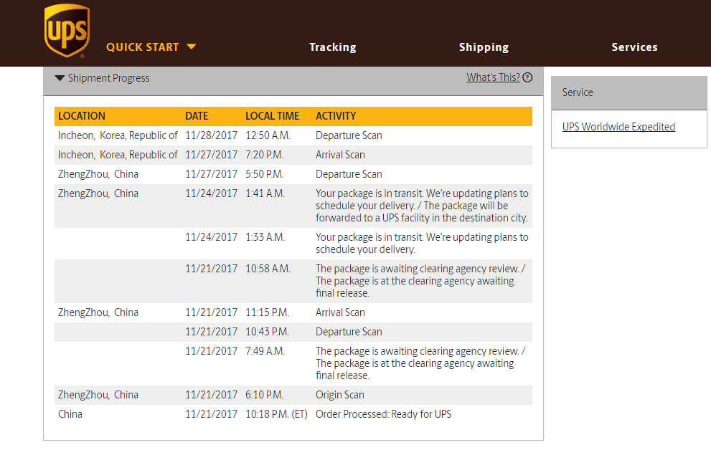Select the 10:43 P.M. time cell
The image size is (711, 450).
[x=267, y=332]
